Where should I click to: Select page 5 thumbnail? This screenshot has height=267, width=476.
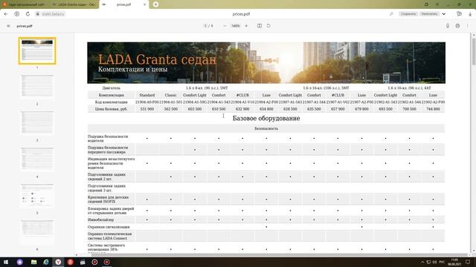click(37, 195)
